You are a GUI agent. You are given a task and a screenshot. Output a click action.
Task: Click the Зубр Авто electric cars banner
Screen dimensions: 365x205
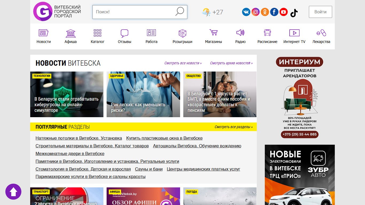300,175
